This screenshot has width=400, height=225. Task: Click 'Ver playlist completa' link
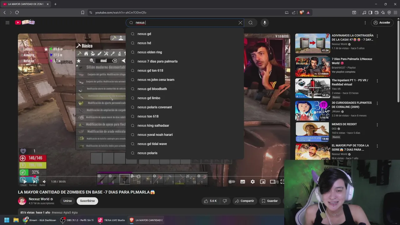tap(343, 72)
